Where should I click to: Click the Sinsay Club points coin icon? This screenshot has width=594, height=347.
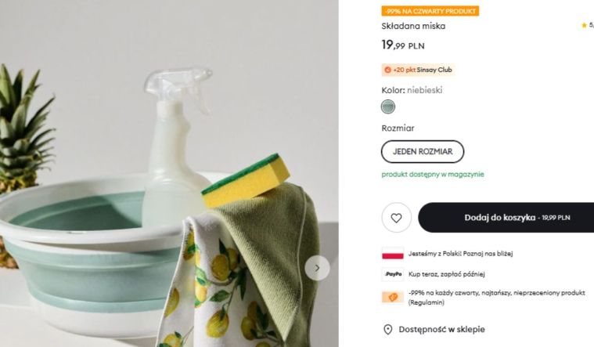pyautogui.click(x=387, y=70)
